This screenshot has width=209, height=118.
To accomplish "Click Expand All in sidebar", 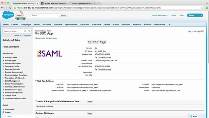I will (17, 36).
